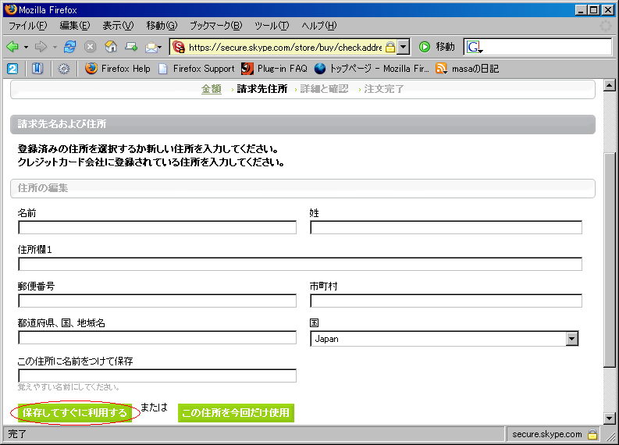
Task: Reload the current page
Action: [x=70, y=47]
